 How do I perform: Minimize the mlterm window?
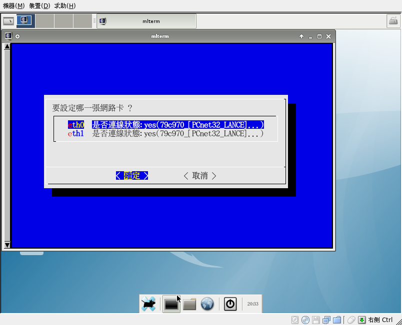(310, 36)
